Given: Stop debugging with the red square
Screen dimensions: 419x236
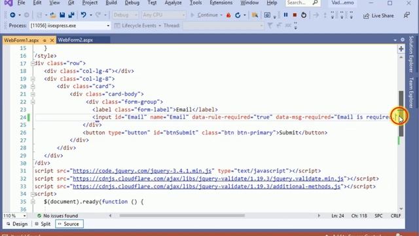Looking at the screenshot, I should pyautogui.click(x=295, y=15).
